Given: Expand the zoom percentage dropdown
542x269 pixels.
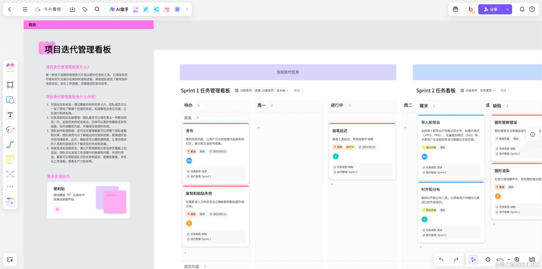Looking at the screenshot, I should click(x=509, y=260).
